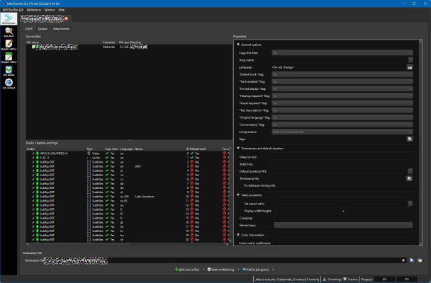This screenshot has width=431, height=283.
Task: Click the video type icon of HEVC track
Action: pyautogui.click(x=89, y=154)
